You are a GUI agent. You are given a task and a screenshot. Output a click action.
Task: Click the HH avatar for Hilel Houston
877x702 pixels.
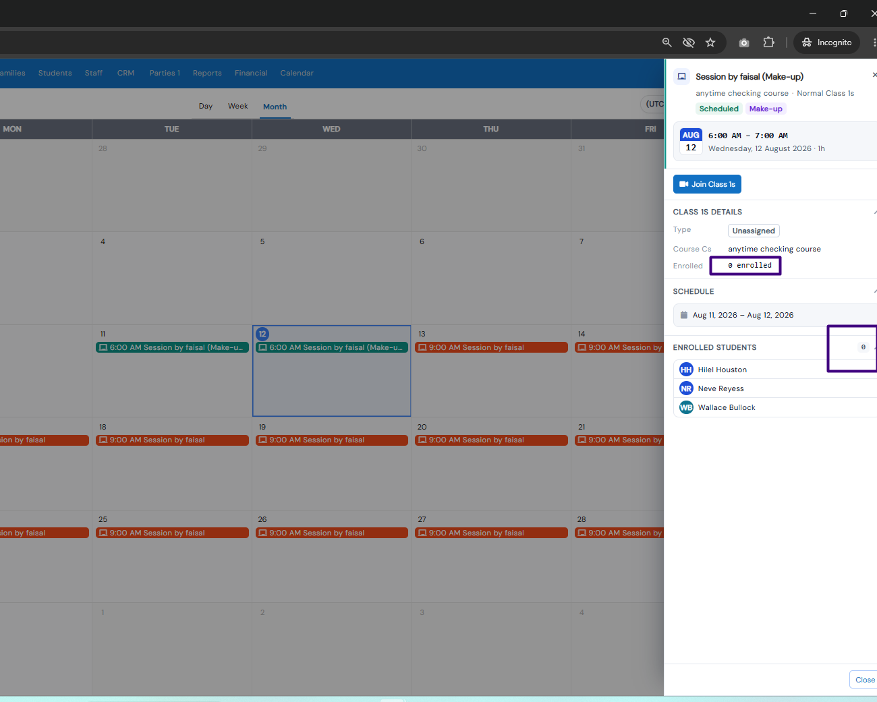pyautogui.click(x=686, y=370)
